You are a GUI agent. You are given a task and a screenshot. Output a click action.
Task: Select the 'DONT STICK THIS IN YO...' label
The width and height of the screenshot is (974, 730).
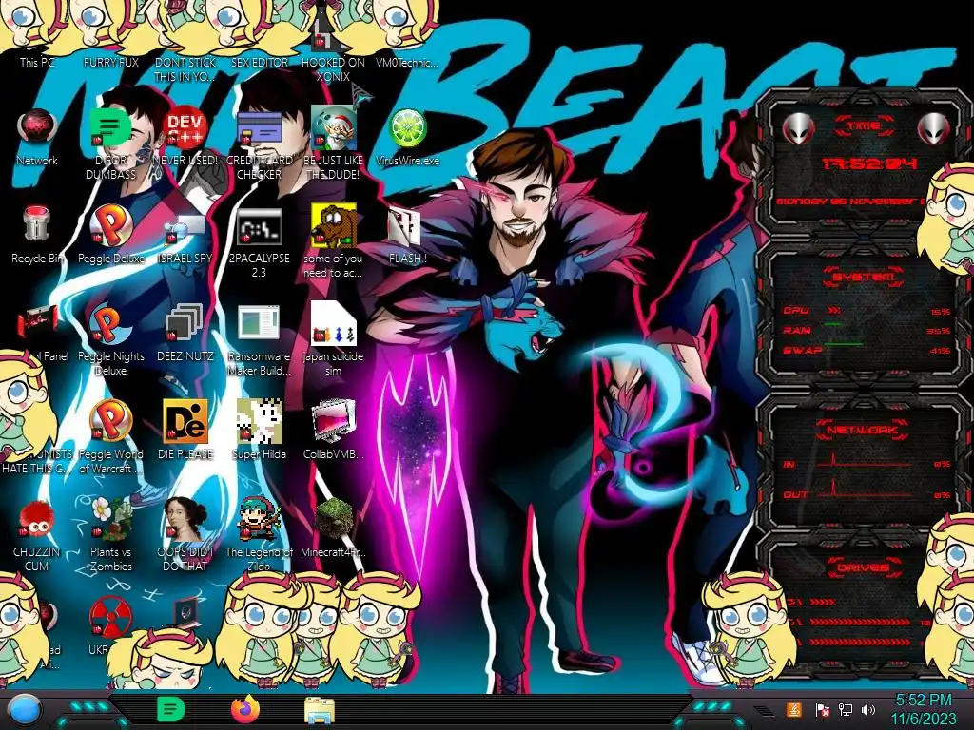click(185, 68)
